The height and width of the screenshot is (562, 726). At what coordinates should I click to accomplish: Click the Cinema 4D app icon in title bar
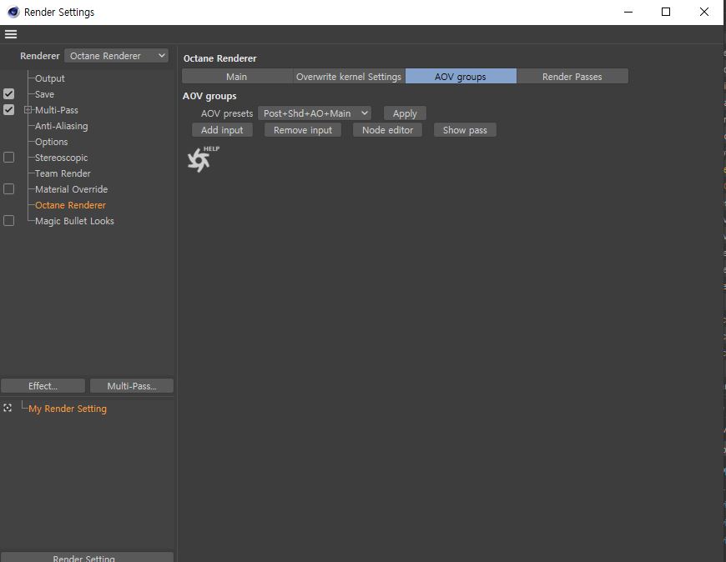click(13, 12)
